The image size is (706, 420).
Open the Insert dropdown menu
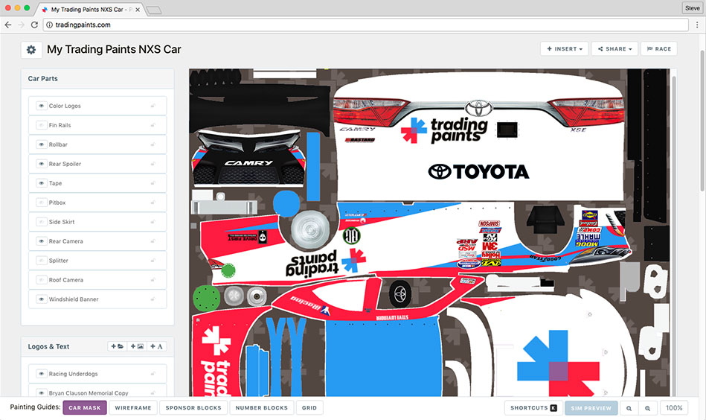click(x=565, y=48)
